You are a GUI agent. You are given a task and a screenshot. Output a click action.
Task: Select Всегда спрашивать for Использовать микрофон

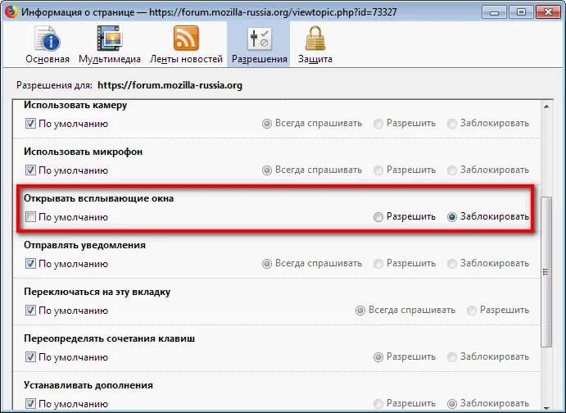click(x=266, y=170)
